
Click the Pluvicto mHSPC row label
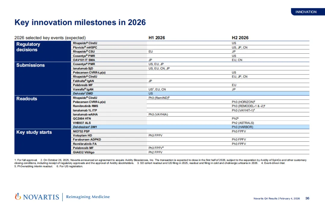(x=85, y=48)
